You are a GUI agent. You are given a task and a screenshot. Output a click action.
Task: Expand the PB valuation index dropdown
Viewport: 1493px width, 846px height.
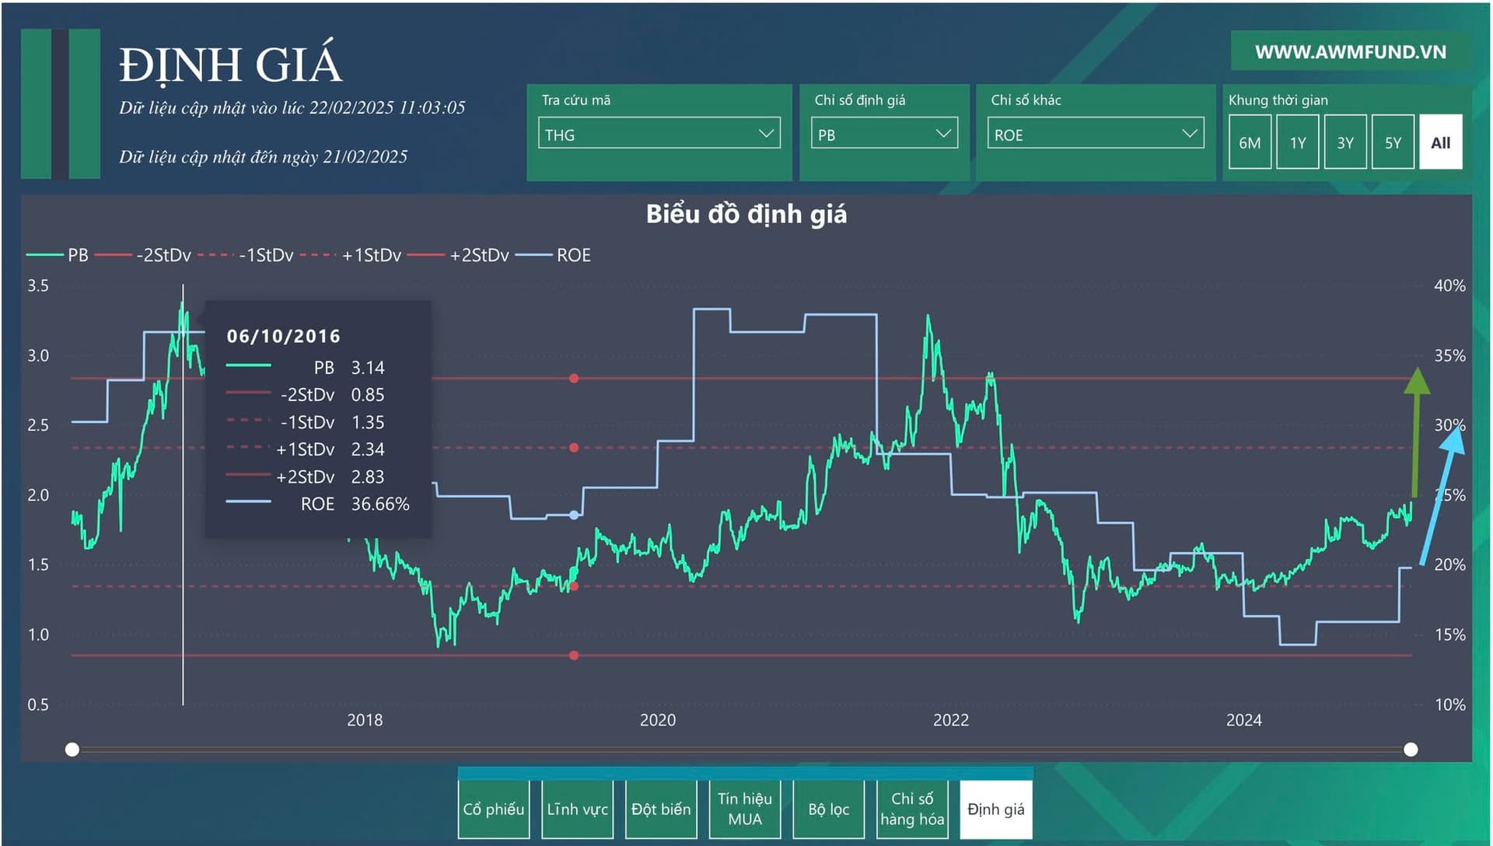tap(883, 134)
